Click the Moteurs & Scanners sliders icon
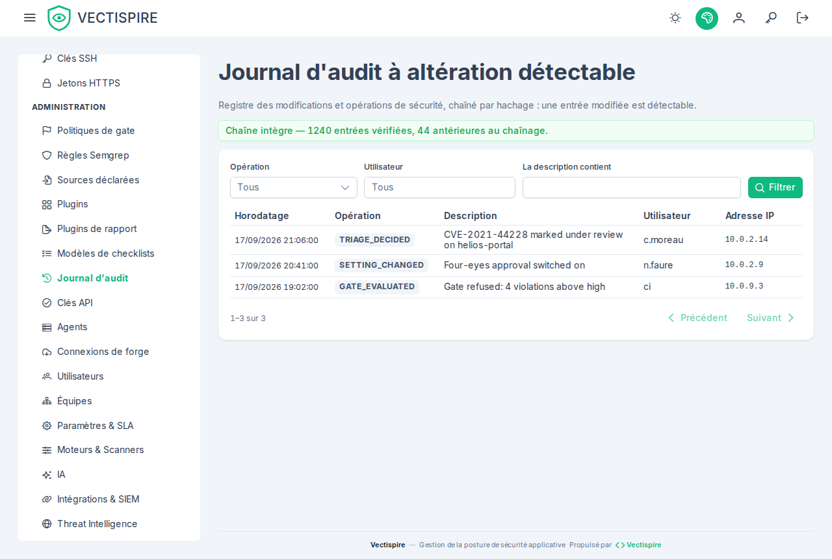Viewport: 832px width, 559px height. [47, 450]
